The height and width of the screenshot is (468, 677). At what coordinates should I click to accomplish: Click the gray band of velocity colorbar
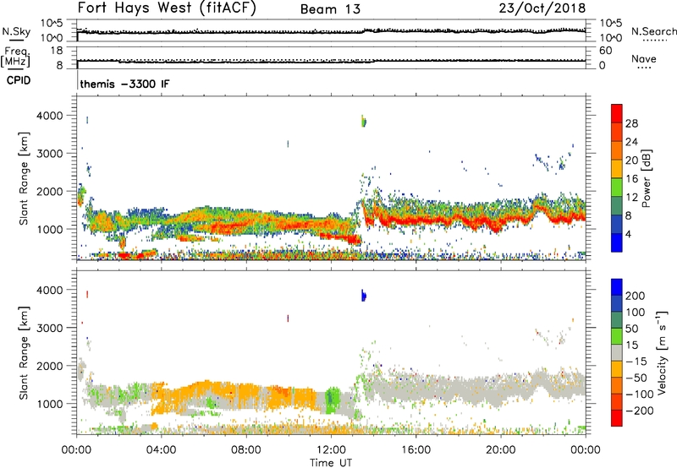[x=617, y=352]
